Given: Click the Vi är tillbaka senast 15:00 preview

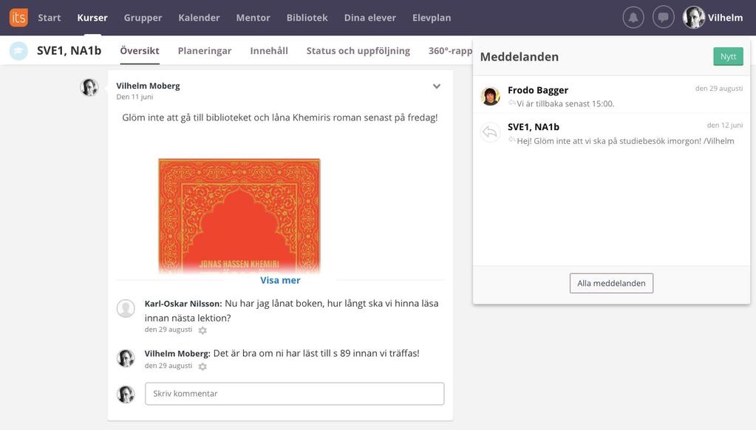Looking at the screenshot, I should tap(565, 103).
